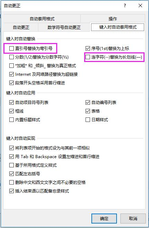Viewport: 149px width, 228px height.
Task: Check the 日期样式 option
Action: pos(88,120)
